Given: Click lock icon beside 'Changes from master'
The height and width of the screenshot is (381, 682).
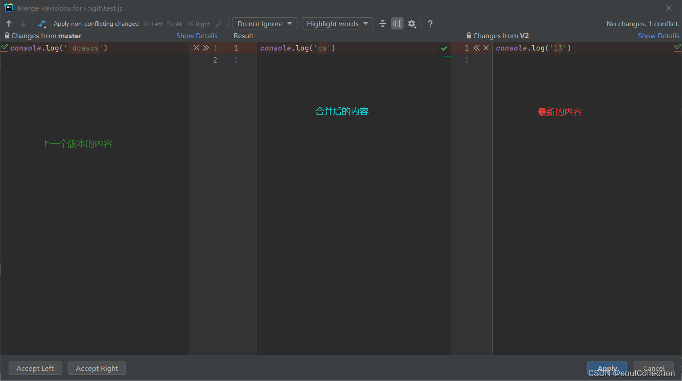Looking at the screenshot, I should pos(7,35).
